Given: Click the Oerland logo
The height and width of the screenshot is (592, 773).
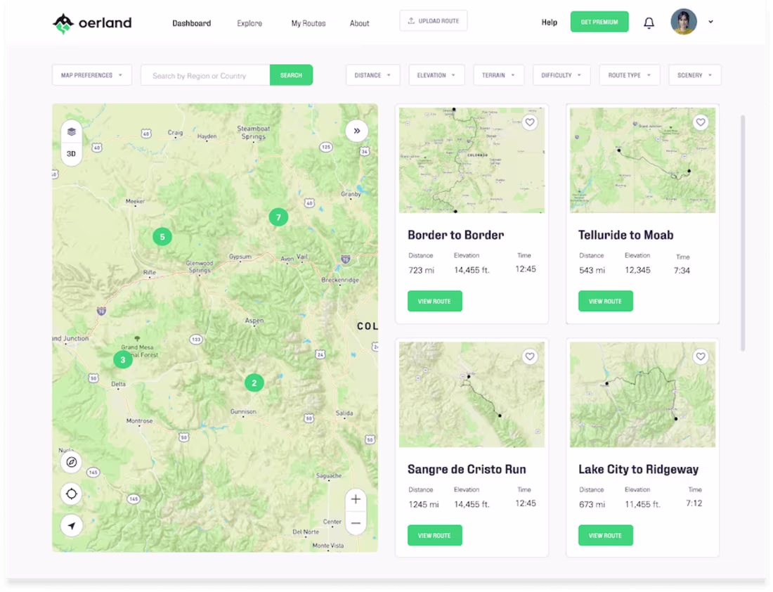Looking at the screenshot, I should 92,22.
